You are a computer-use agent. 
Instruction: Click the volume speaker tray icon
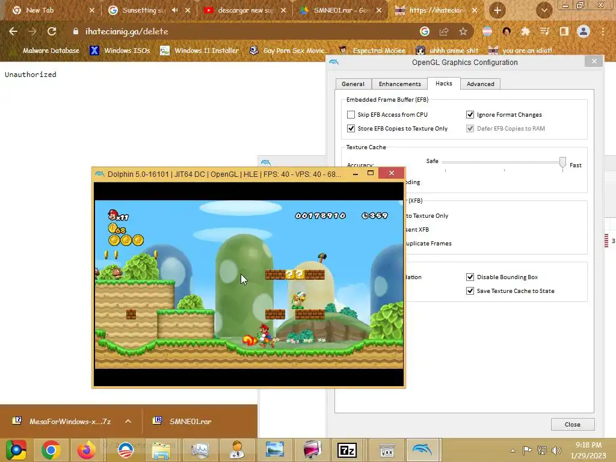point(556,450)
